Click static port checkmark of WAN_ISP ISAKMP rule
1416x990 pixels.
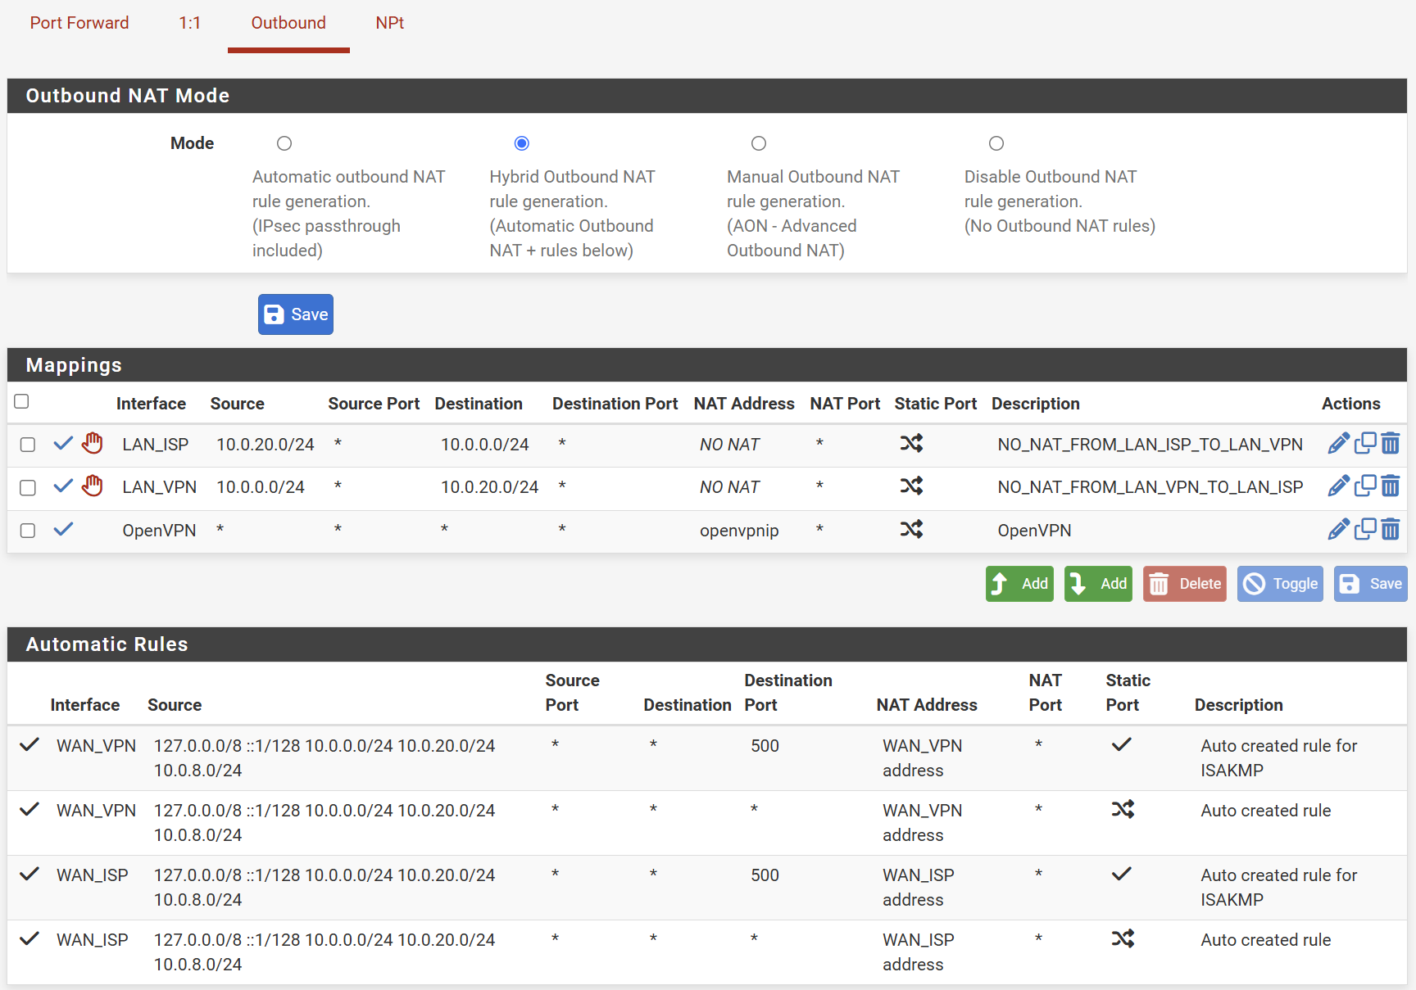(x=1122, y=874)
